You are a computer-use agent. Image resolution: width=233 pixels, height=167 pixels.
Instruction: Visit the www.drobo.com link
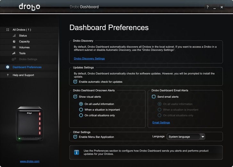tap(29, 161)
